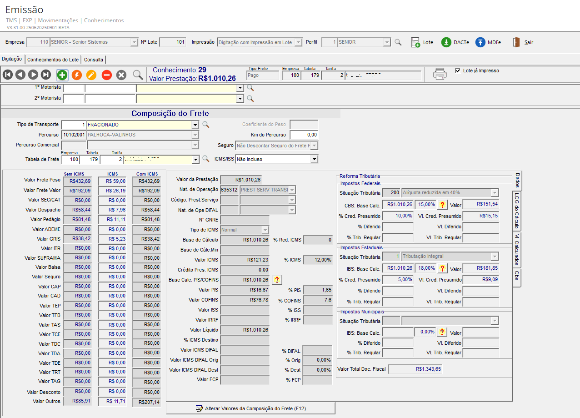The width and height of the screenshot is (580, 418).
Task: Open help for Base Calc. PIS/COFINS
Action: point(277,280)
